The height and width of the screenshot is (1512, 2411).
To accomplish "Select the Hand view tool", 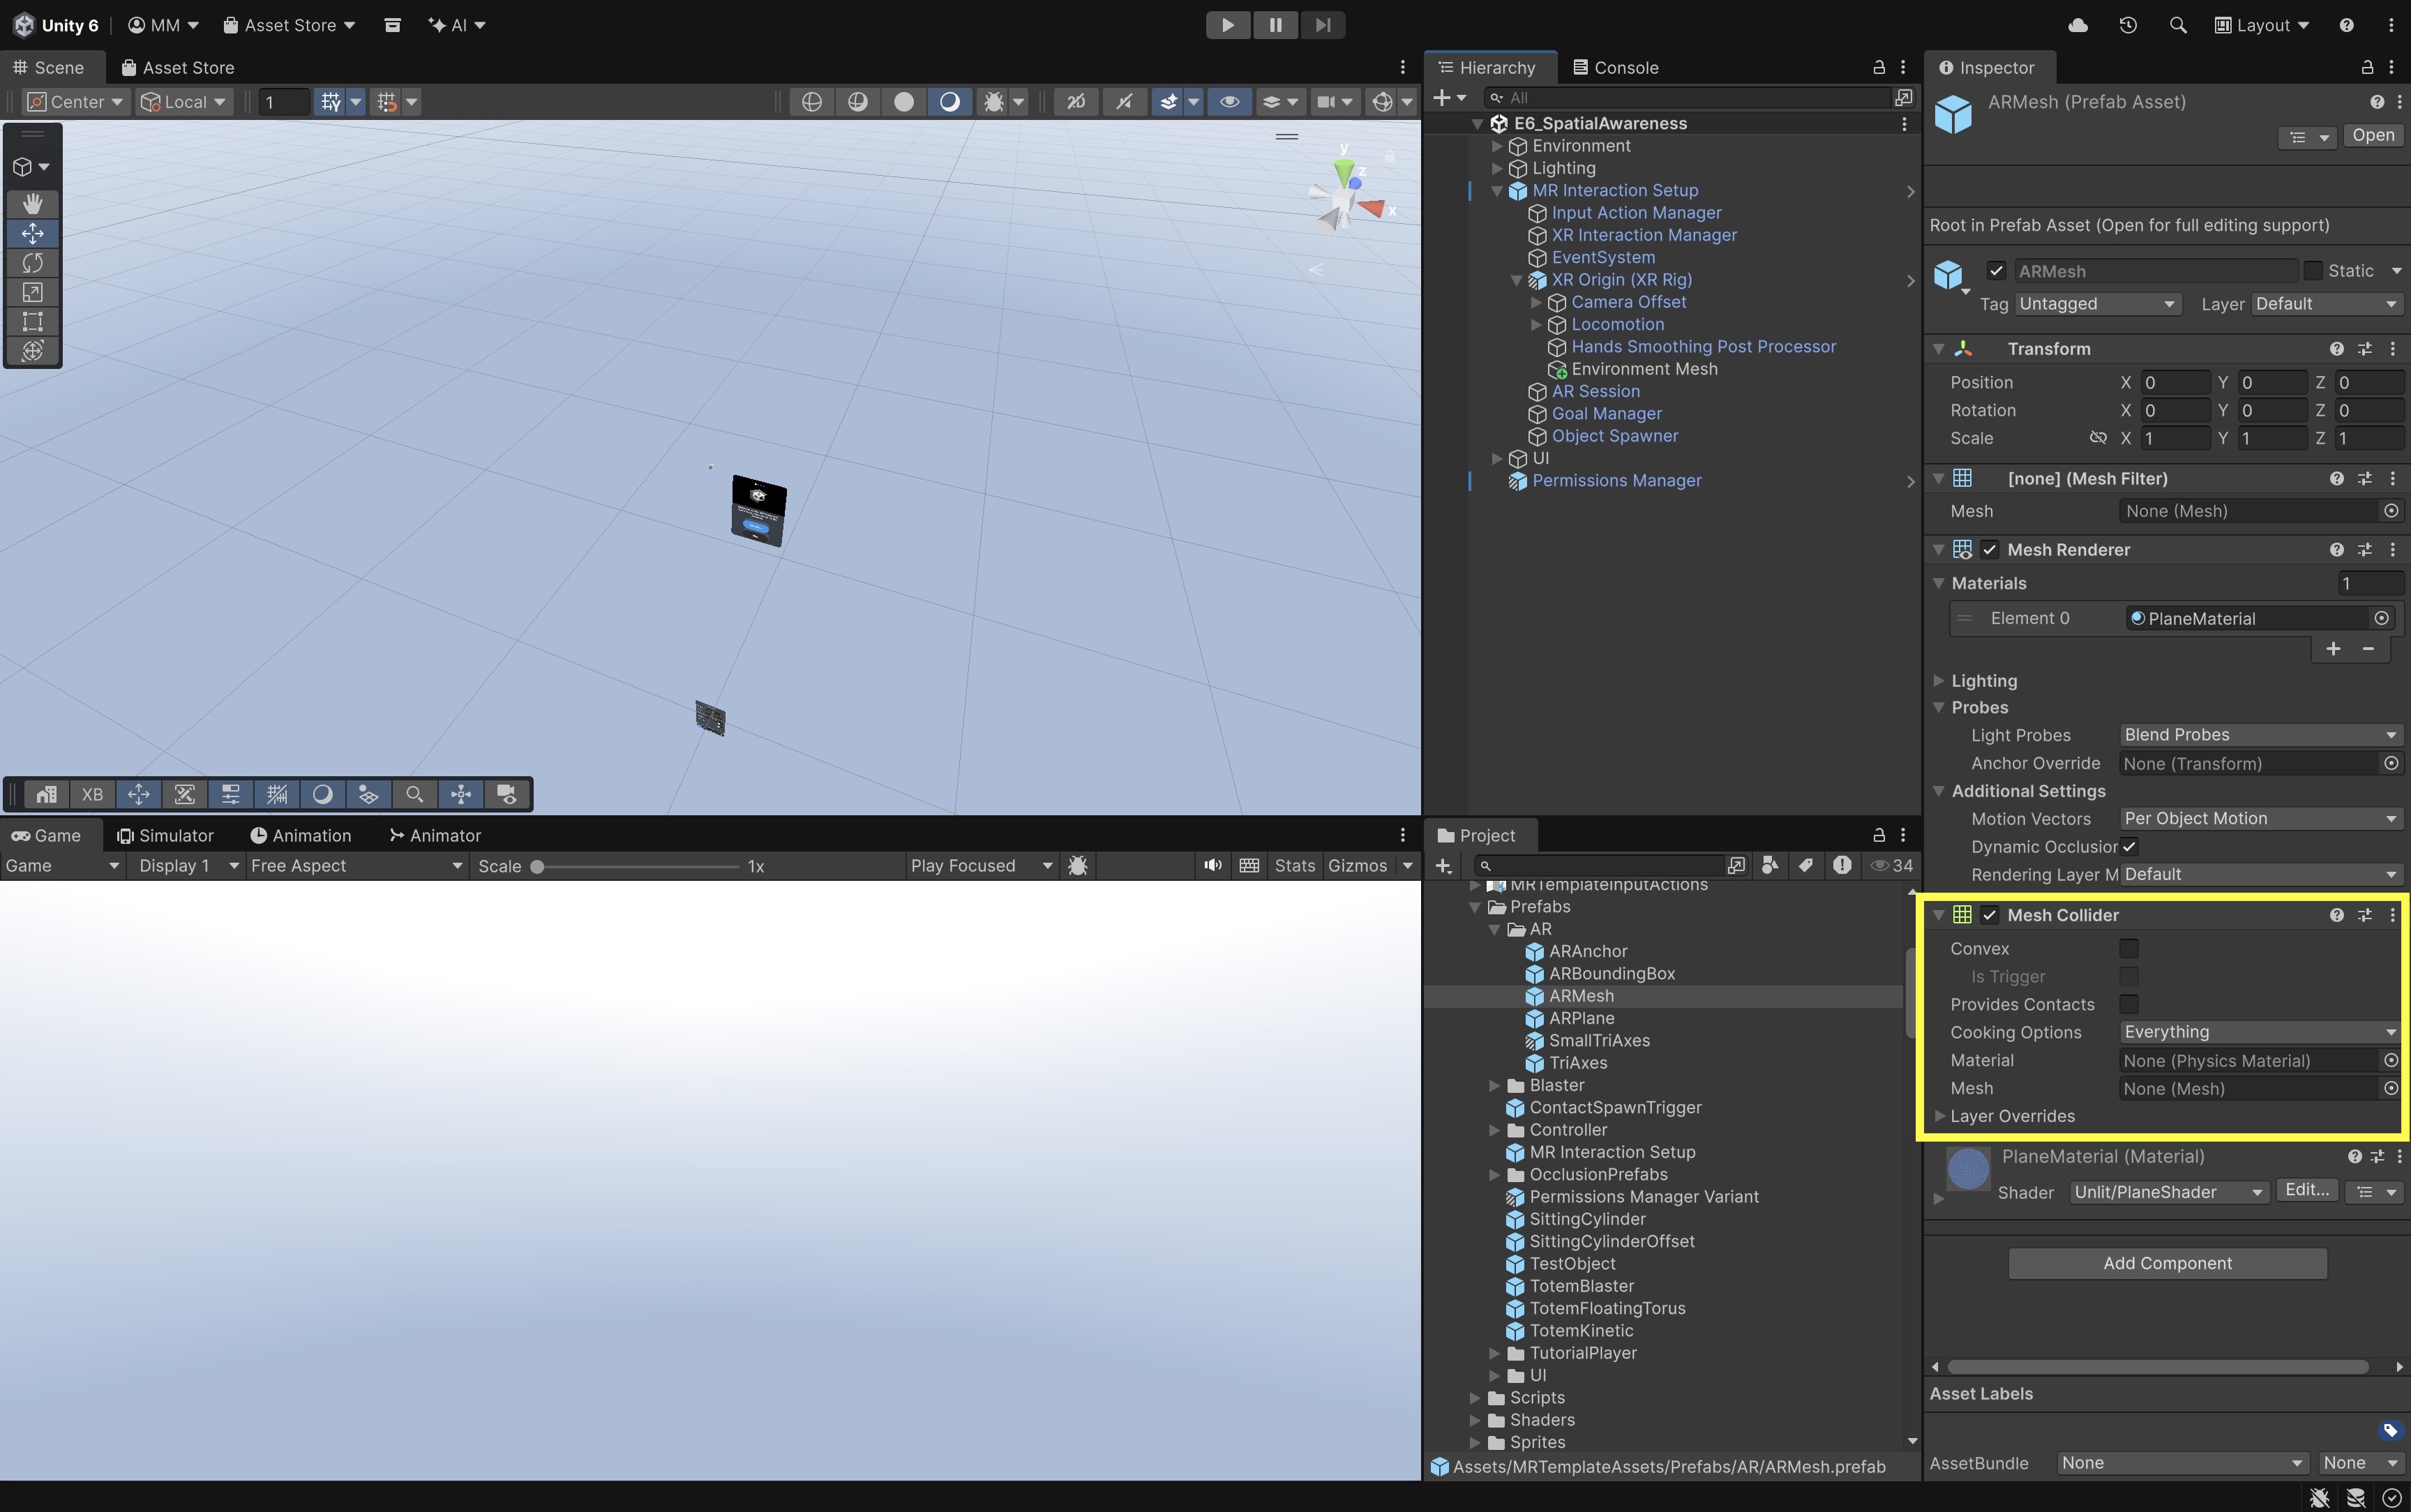I will 32,204.
